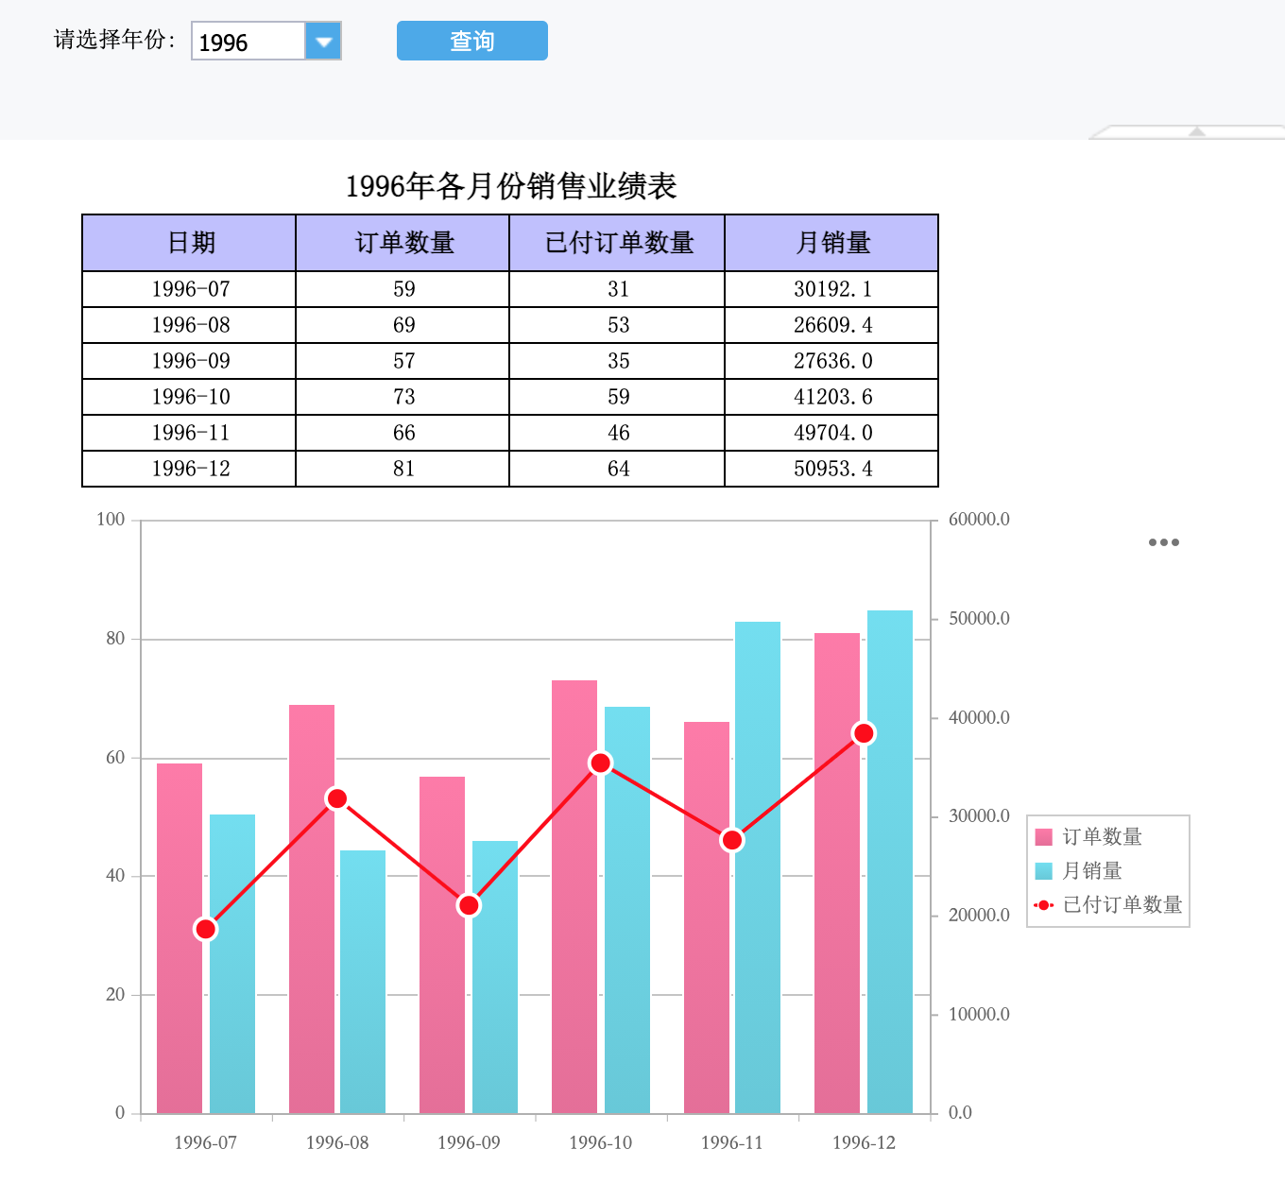
Task: Click the pink order bar for 1996-09
Action: point(442,945)
